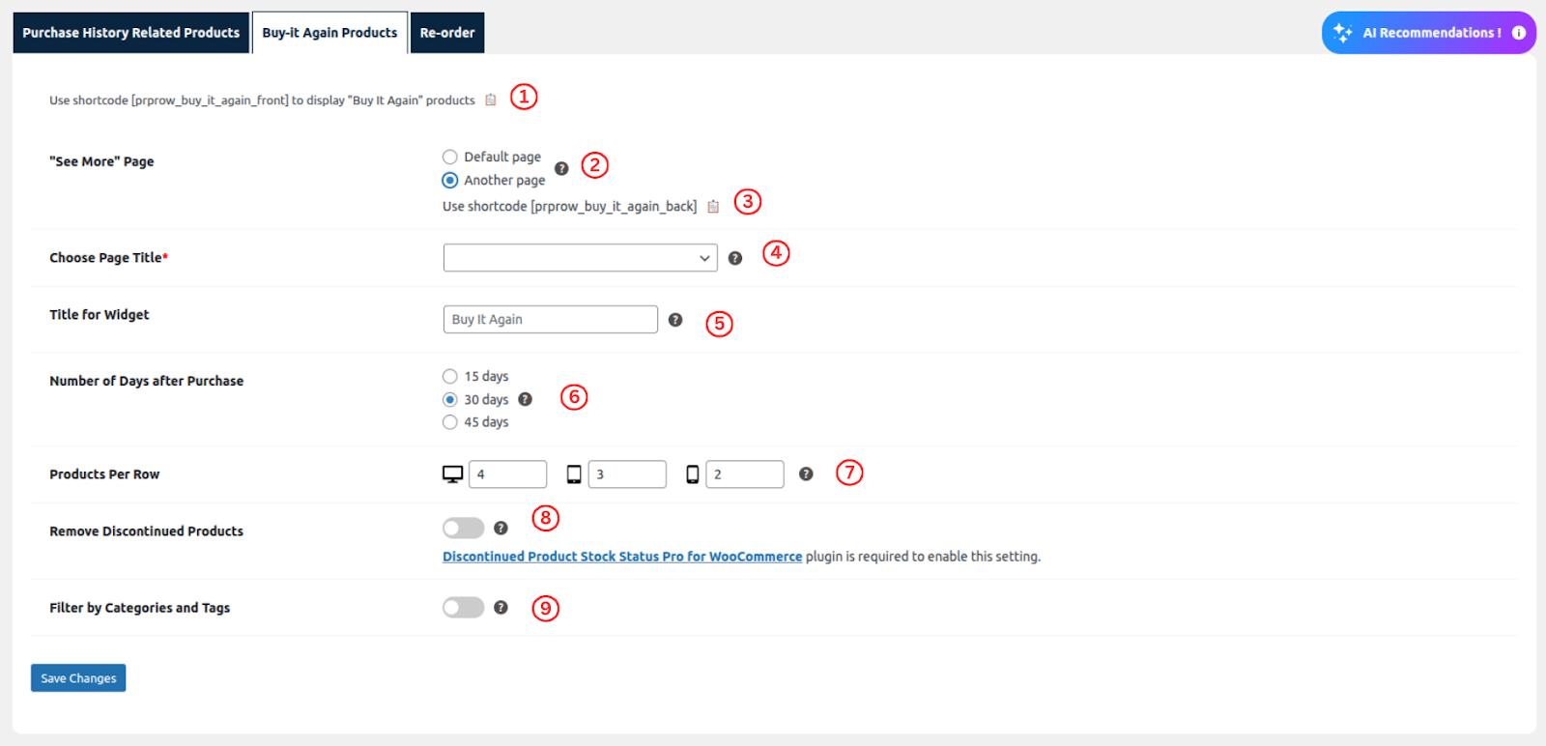The height and width of the screenshot is (746, 1546).
Task: Click the Save Changes button
Action: pos(78,678)
